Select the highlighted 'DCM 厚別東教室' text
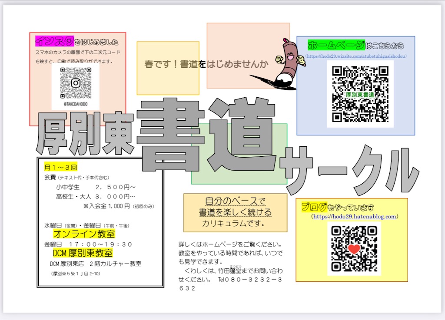445x320 pixels. click(83, 253)
